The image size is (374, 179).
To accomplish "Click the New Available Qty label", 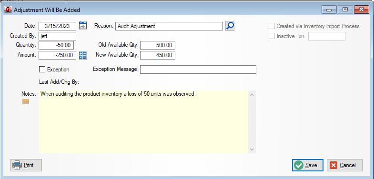I will click(x=117, y=55).
